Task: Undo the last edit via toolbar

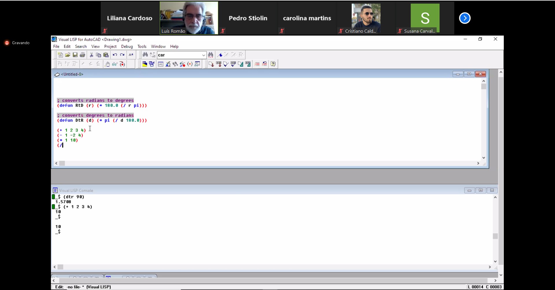Action: pos(115,55)
